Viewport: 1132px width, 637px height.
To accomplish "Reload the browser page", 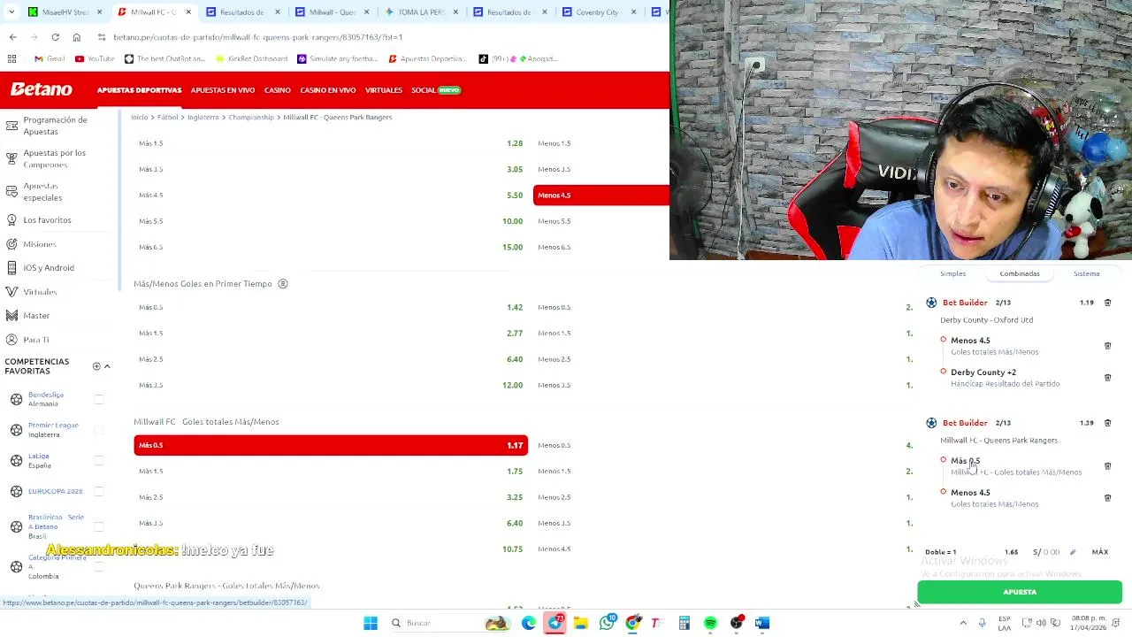I will point(55,37).
